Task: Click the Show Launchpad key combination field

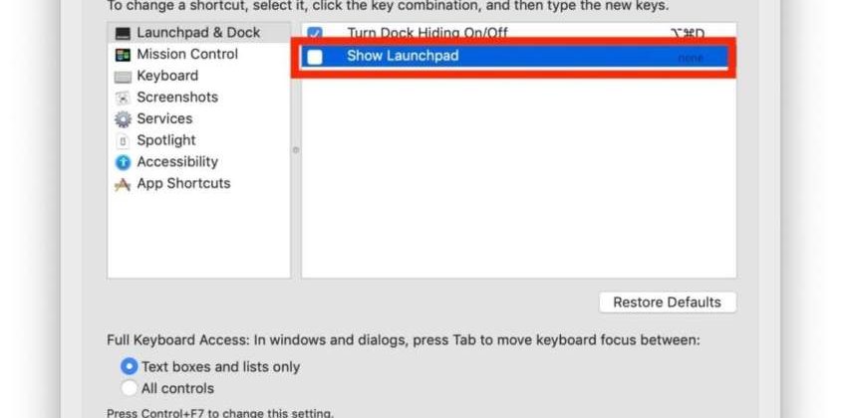Action: coord(690,58)
